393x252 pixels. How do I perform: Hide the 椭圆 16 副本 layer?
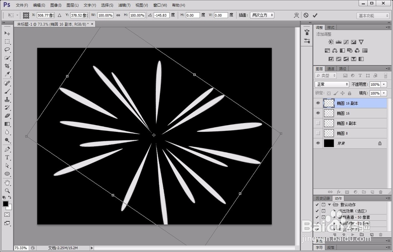(x=318, y=103)
